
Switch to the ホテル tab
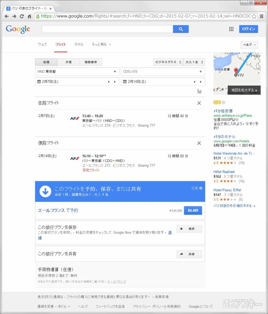[x=79, y=44]
